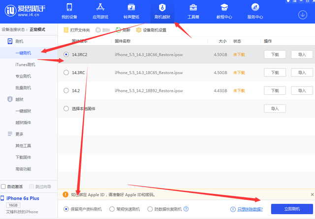Choose 常规快速刷机 flash mode
This screenshot has width=315, height=219.
click(112, 209)
